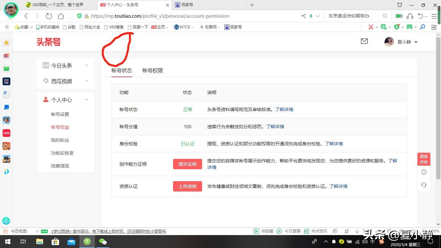441x248 pixels.
Task: Open 了解详情 link in 资质认证 row
Action: click(x=338, y=186)
